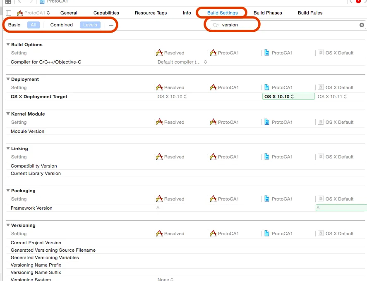Screen dimensions: 367x281
Task: Click OS X Default icon in Build Options
Action: click(x=320, y=52)
